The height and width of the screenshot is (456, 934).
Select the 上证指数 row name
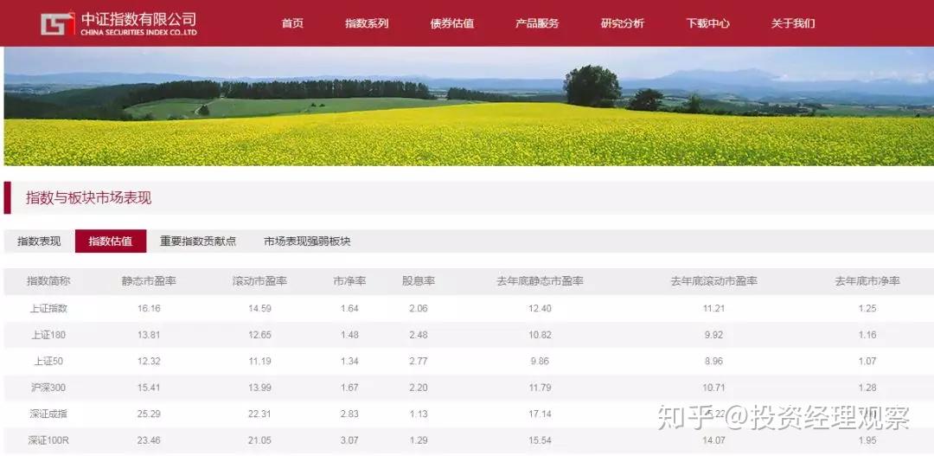pyautogui.click(x=48, y=309)
